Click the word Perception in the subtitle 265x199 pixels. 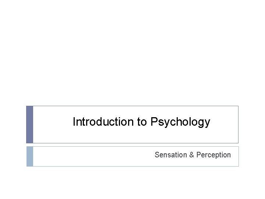(213, 155)
